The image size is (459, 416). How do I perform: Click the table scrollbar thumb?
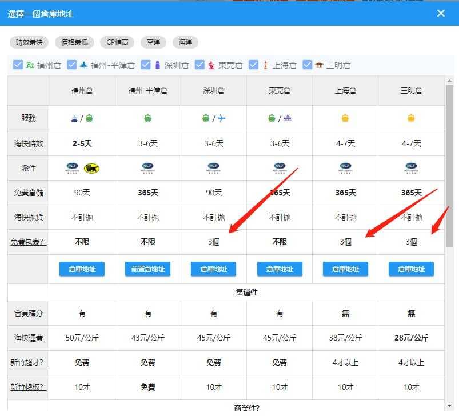click(449, 166)
